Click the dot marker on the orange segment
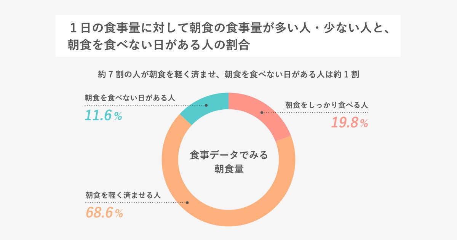This screenshot has width=457, height=240. (186, 203)
